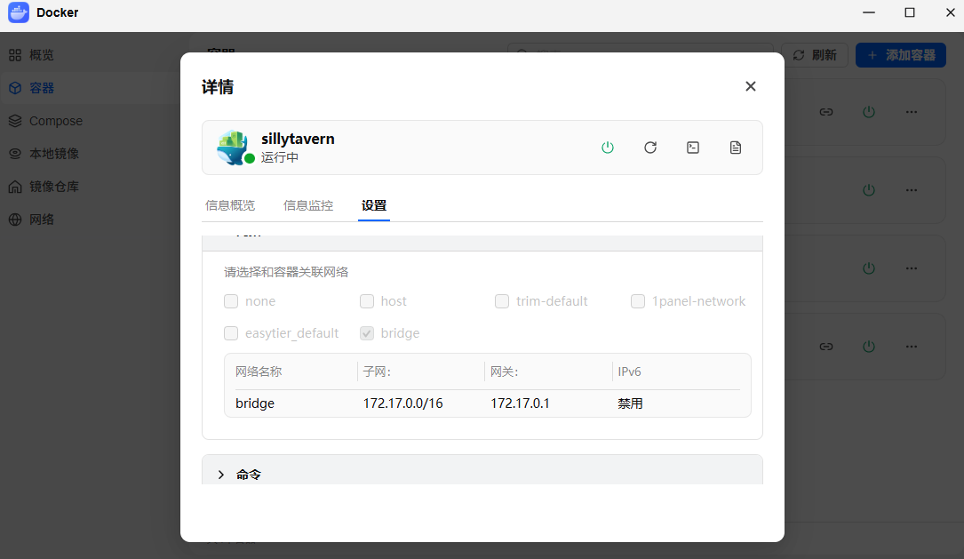Image resolution: width=964 pixels, height=559 pixels.
Task: Click power icon on first container row
Action: (x=869, y=112)
